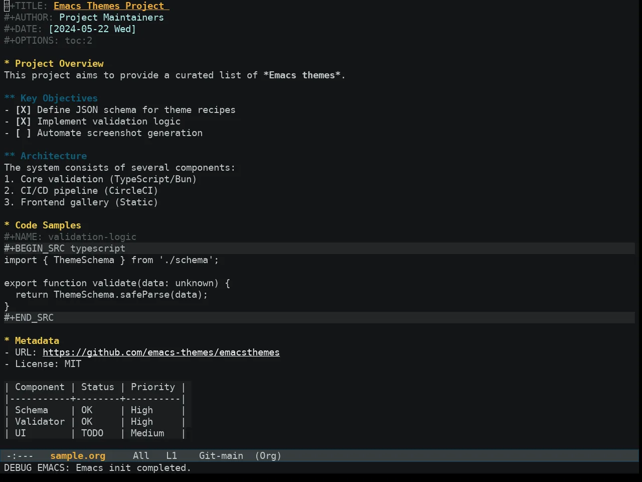Click author name Project Maintainers
This screenshot has width=642, height=482.
coord(111,18)
